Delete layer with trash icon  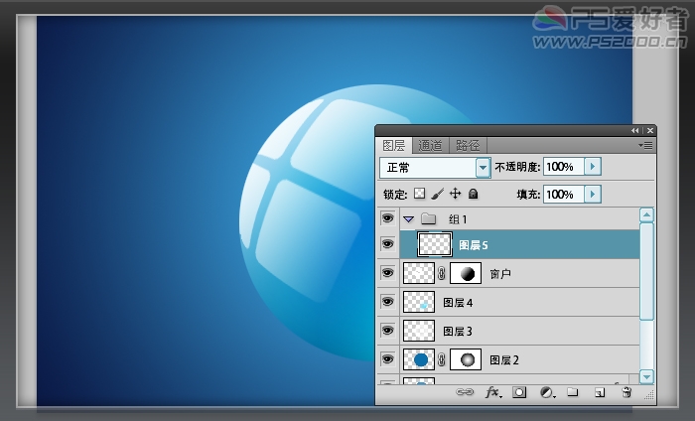[626, 392]
